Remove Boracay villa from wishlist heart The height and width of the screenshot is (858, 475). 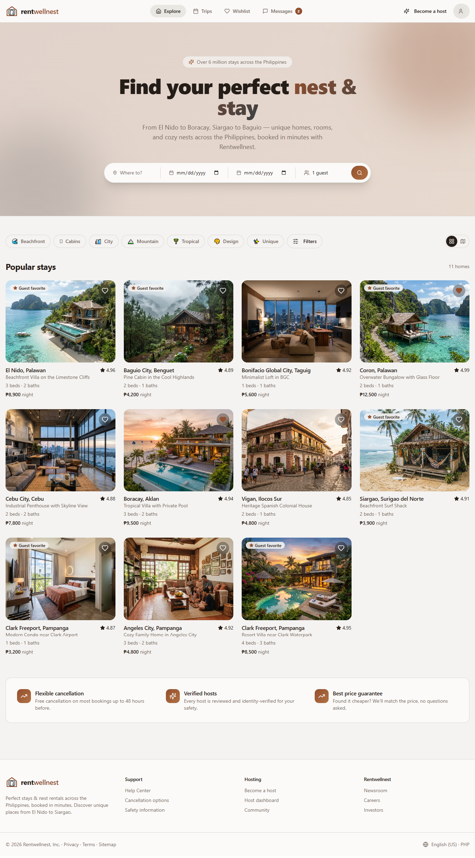coord(223,420)
